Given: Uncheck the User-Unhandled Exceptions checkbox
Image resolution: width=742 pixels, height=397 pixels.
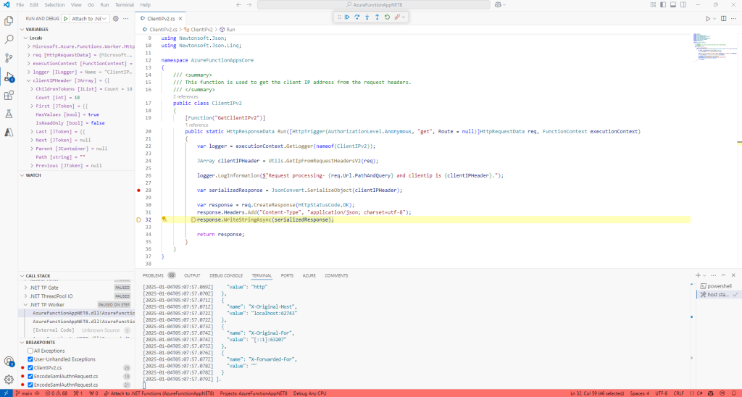Looking at the screenshot, I should (30, 359).
